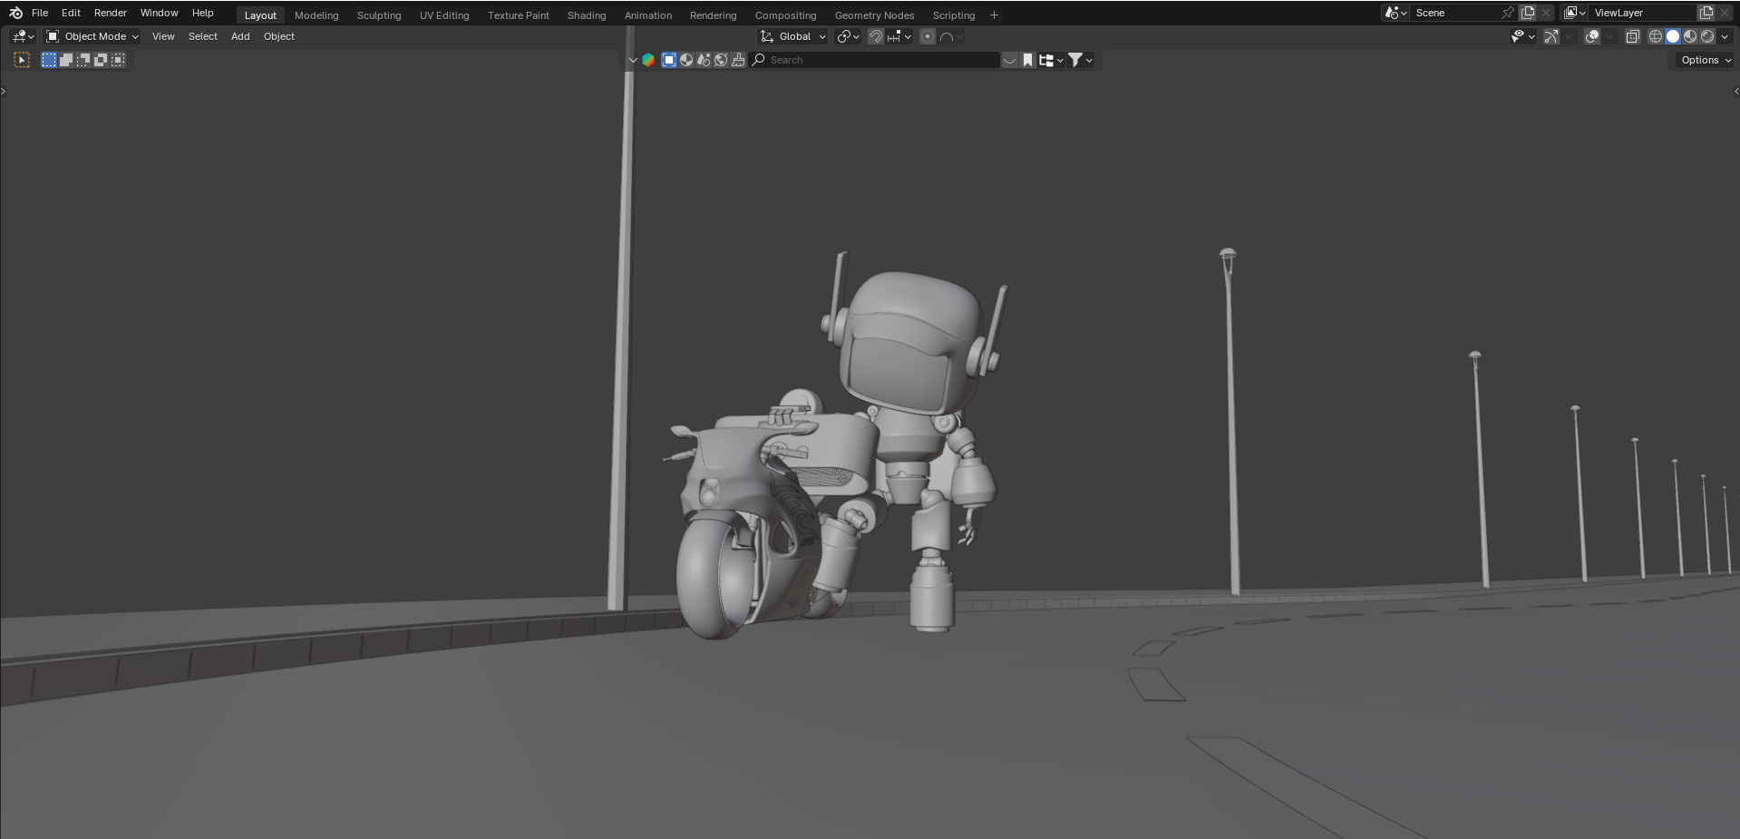Toggle proportional editing
The width and height of the screenshot is (1740, 839).
[927, 36]
